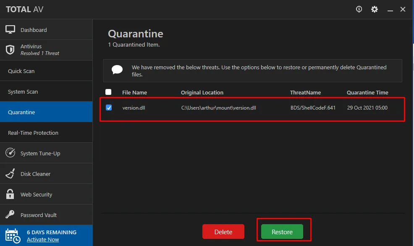Select the version.dll file name
The height and width of the screenshot is (246, 414).
point(134,108)
